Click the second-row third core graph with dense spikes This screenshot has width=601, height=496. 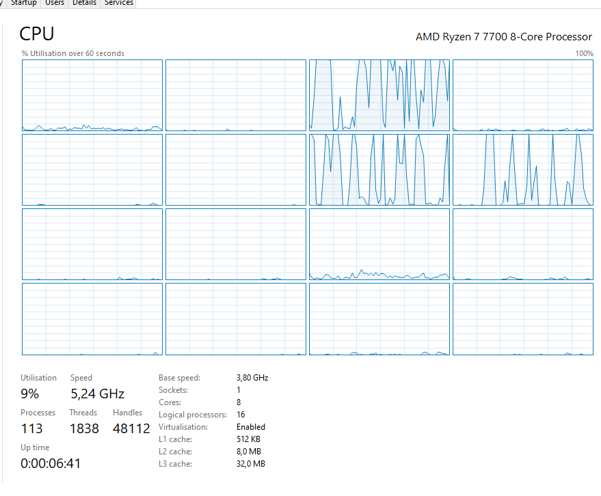(x=379, y=169)
